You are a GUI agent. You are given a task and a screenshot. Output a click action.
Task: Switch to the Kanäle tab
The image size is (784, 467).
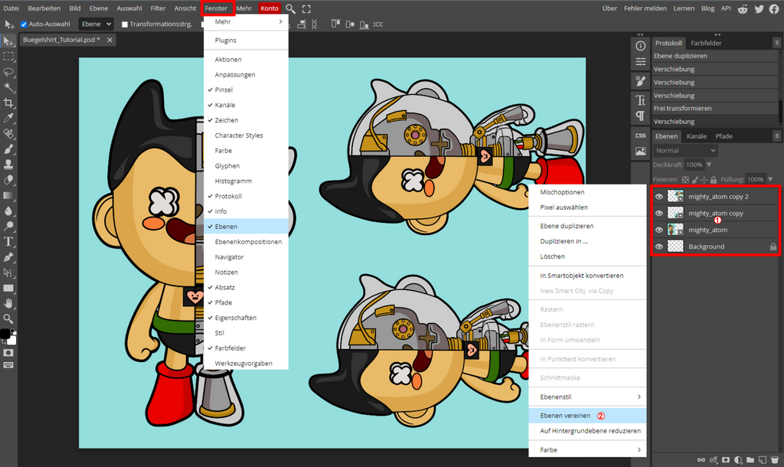(x=696, y=136)
